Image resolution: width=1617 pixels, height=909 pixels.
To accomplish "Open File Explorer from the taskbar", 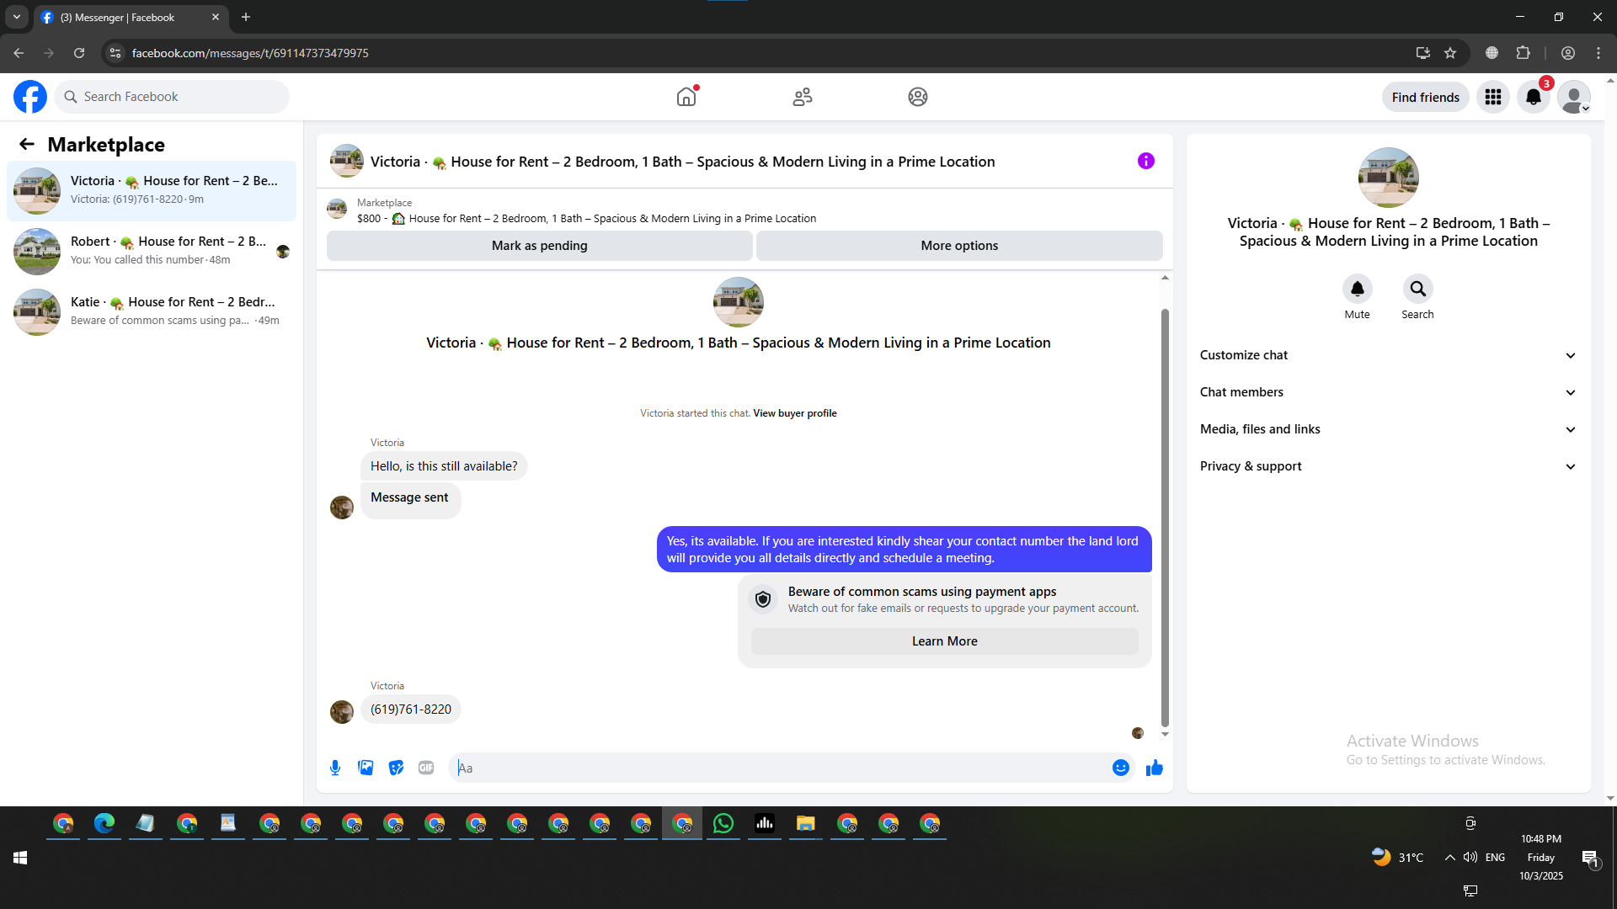I will [806, 823].
